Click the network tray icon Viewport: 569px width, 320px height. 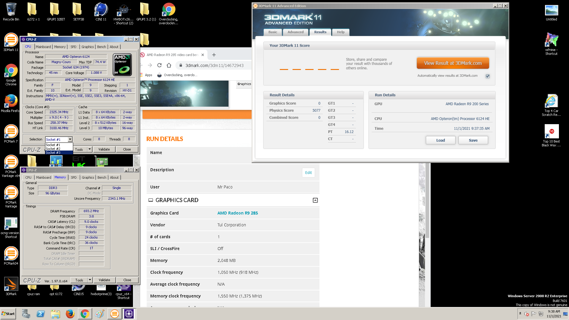click(541, 314)
